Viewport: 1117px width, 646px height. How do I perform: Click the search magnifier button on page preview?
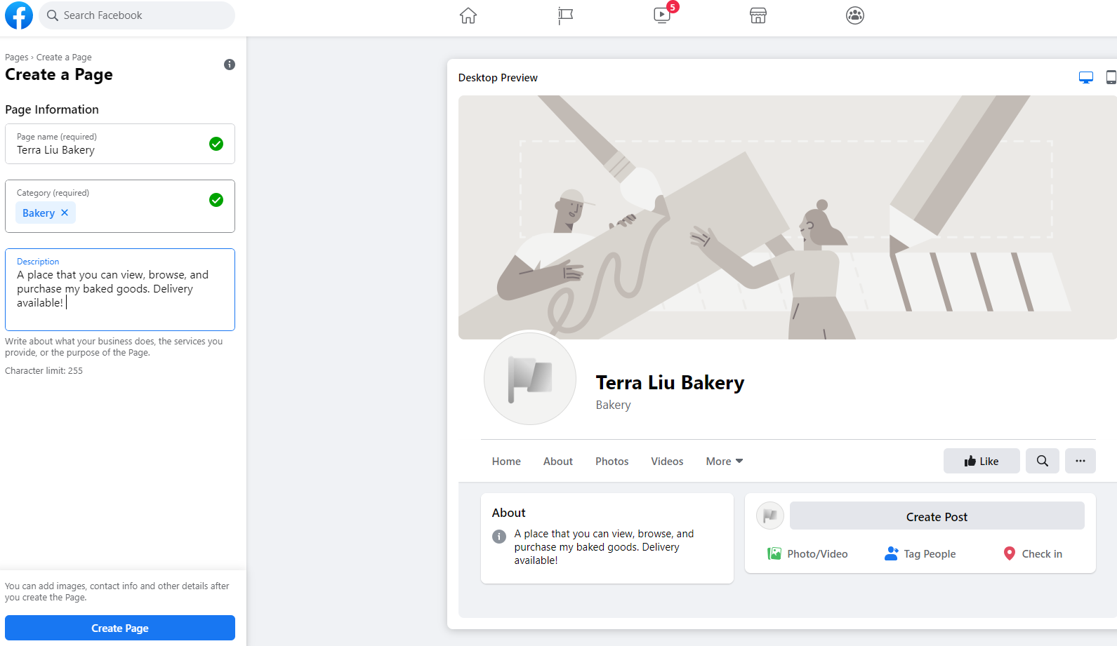coord(1043,461)
